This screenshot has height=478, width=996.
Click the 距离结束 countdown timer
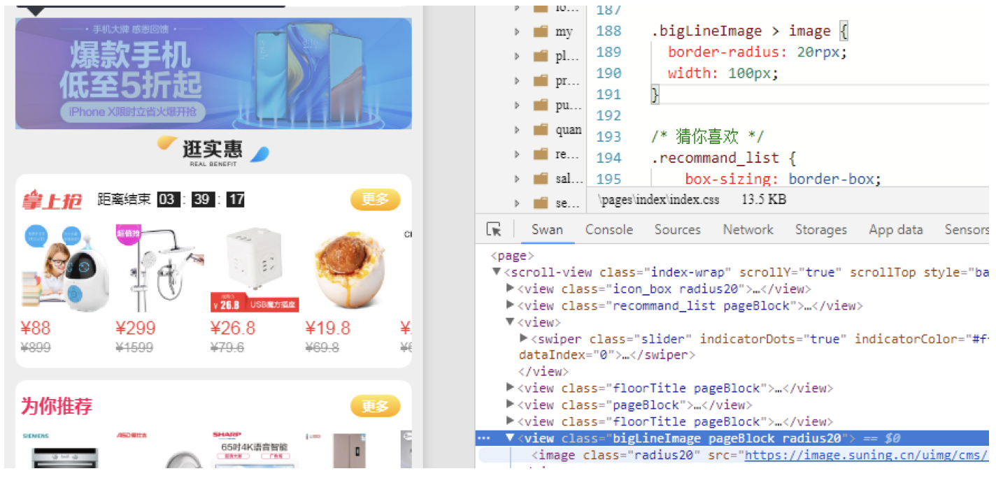pyautogui.click(x=171, y=200)
